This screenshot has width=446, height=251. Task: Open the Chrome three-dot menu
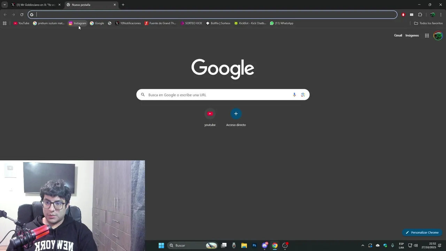441,15
